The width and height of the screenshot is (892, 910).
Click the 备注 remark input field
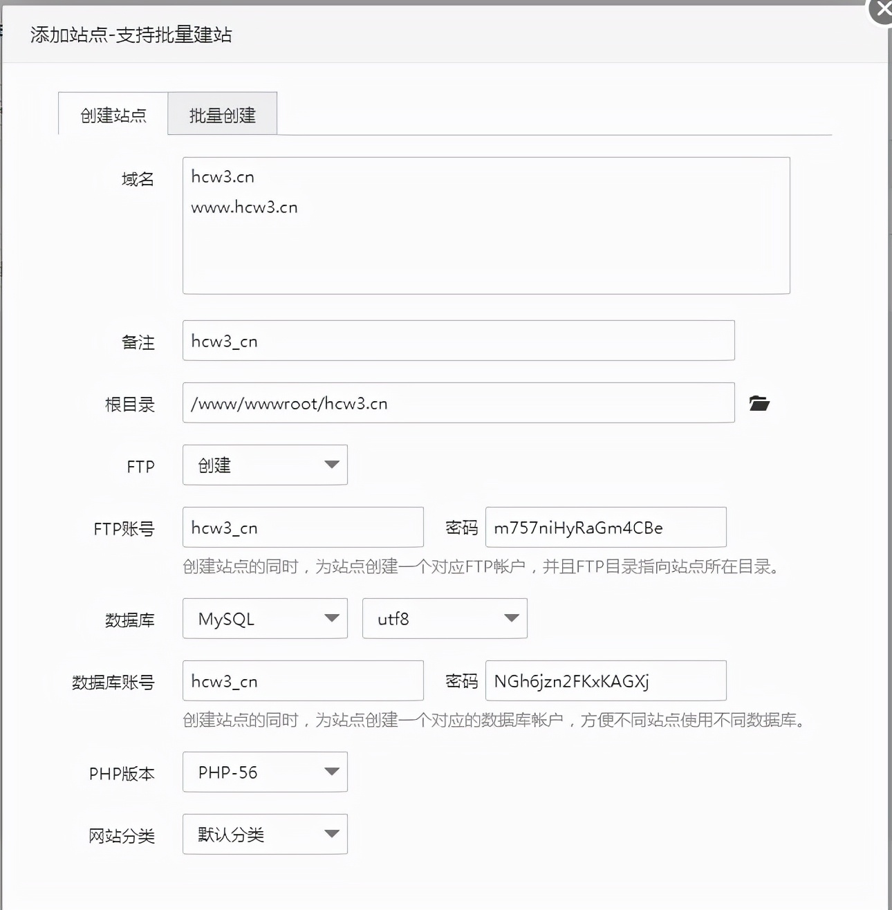tap(458, 340)
